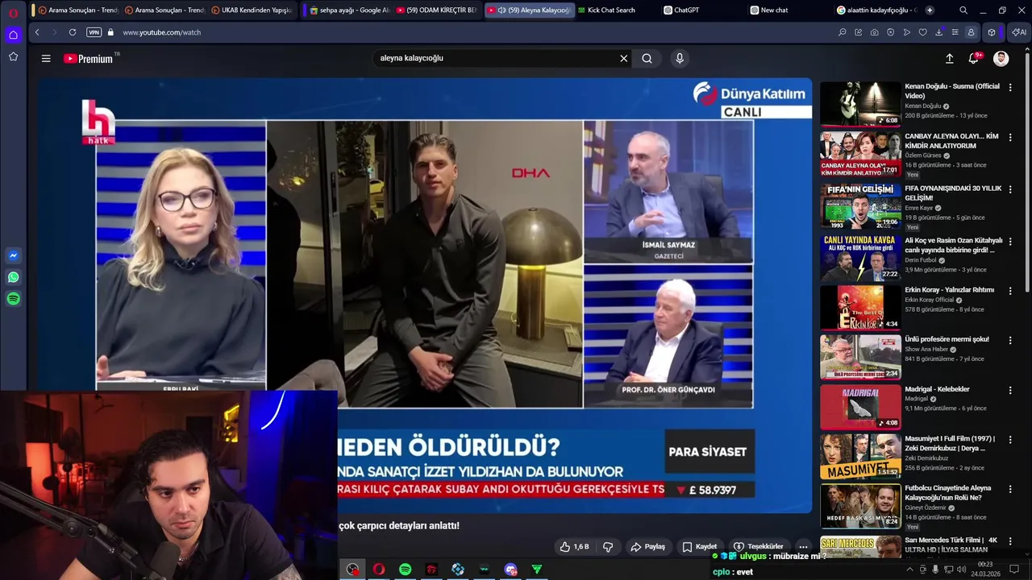Open the YouTube upload/create icon
The height and width of the screenshot is (580, 1032).
coord(950,58)
